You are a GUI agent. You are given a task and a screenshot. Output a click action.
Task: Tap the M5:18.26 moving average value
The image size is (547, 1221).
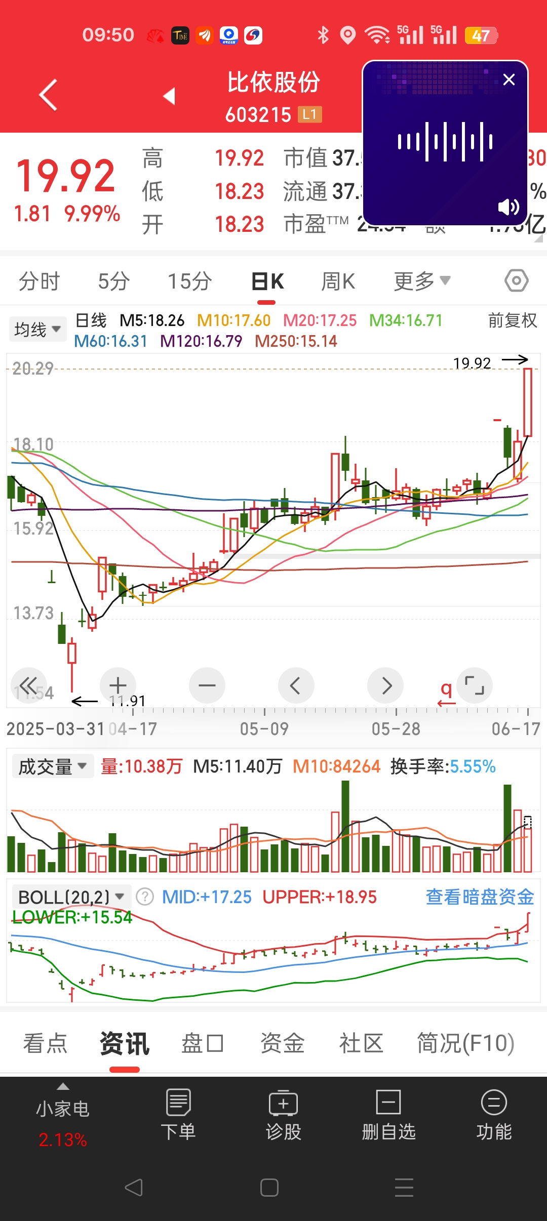click(x=152, y=320)
